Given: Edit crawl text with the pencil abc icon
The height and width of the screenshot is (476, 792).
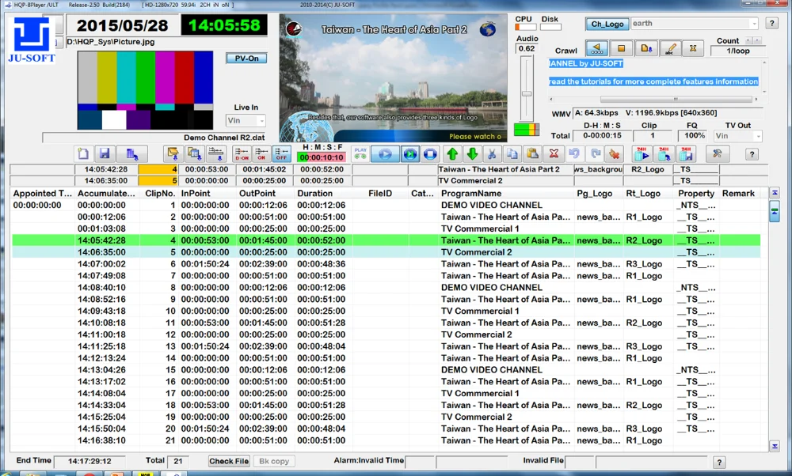Looking at the screenshot, I should click(670, 48).
